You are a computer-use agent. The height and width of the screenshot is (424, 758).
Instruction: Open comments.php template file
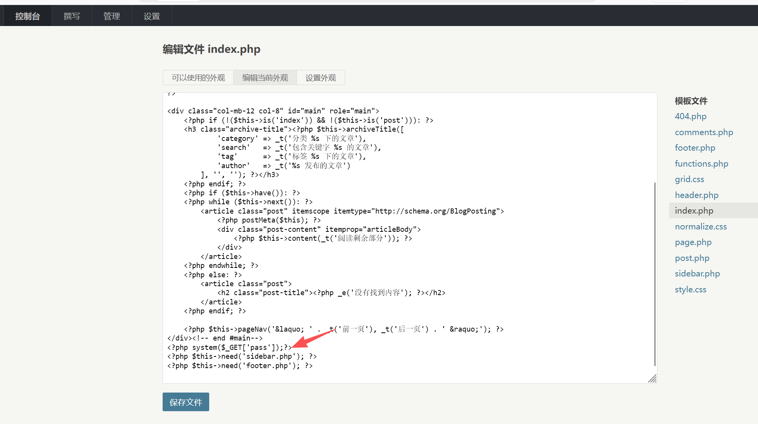(x=704, y=132)
